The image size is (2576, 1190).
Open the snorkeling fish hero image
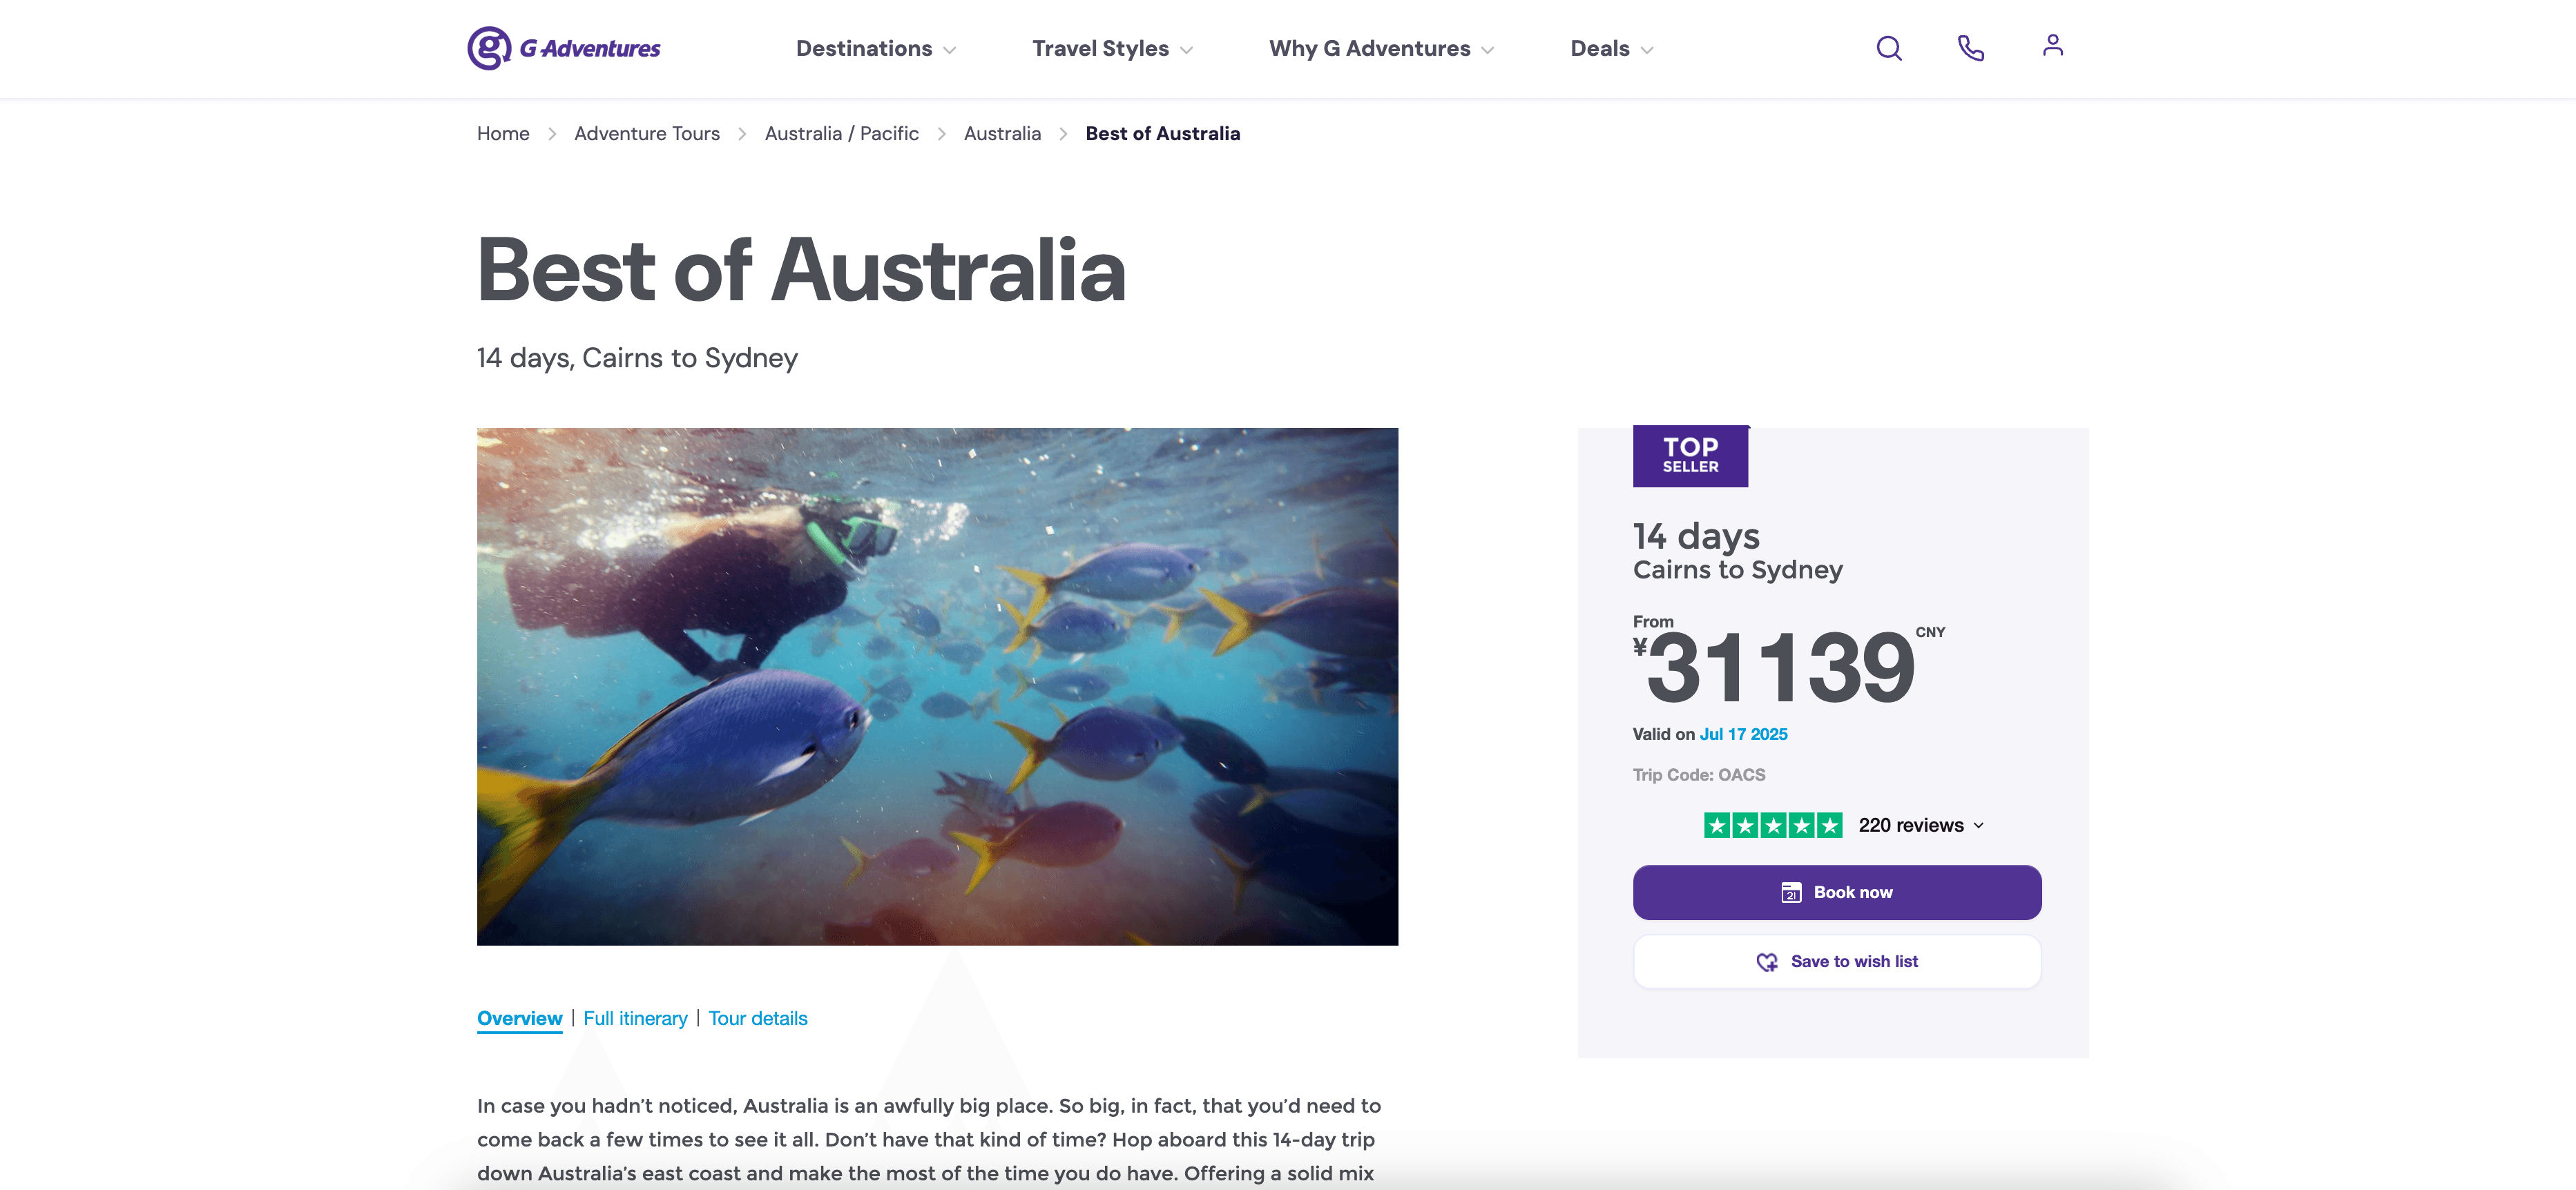[x=937, y=686]
